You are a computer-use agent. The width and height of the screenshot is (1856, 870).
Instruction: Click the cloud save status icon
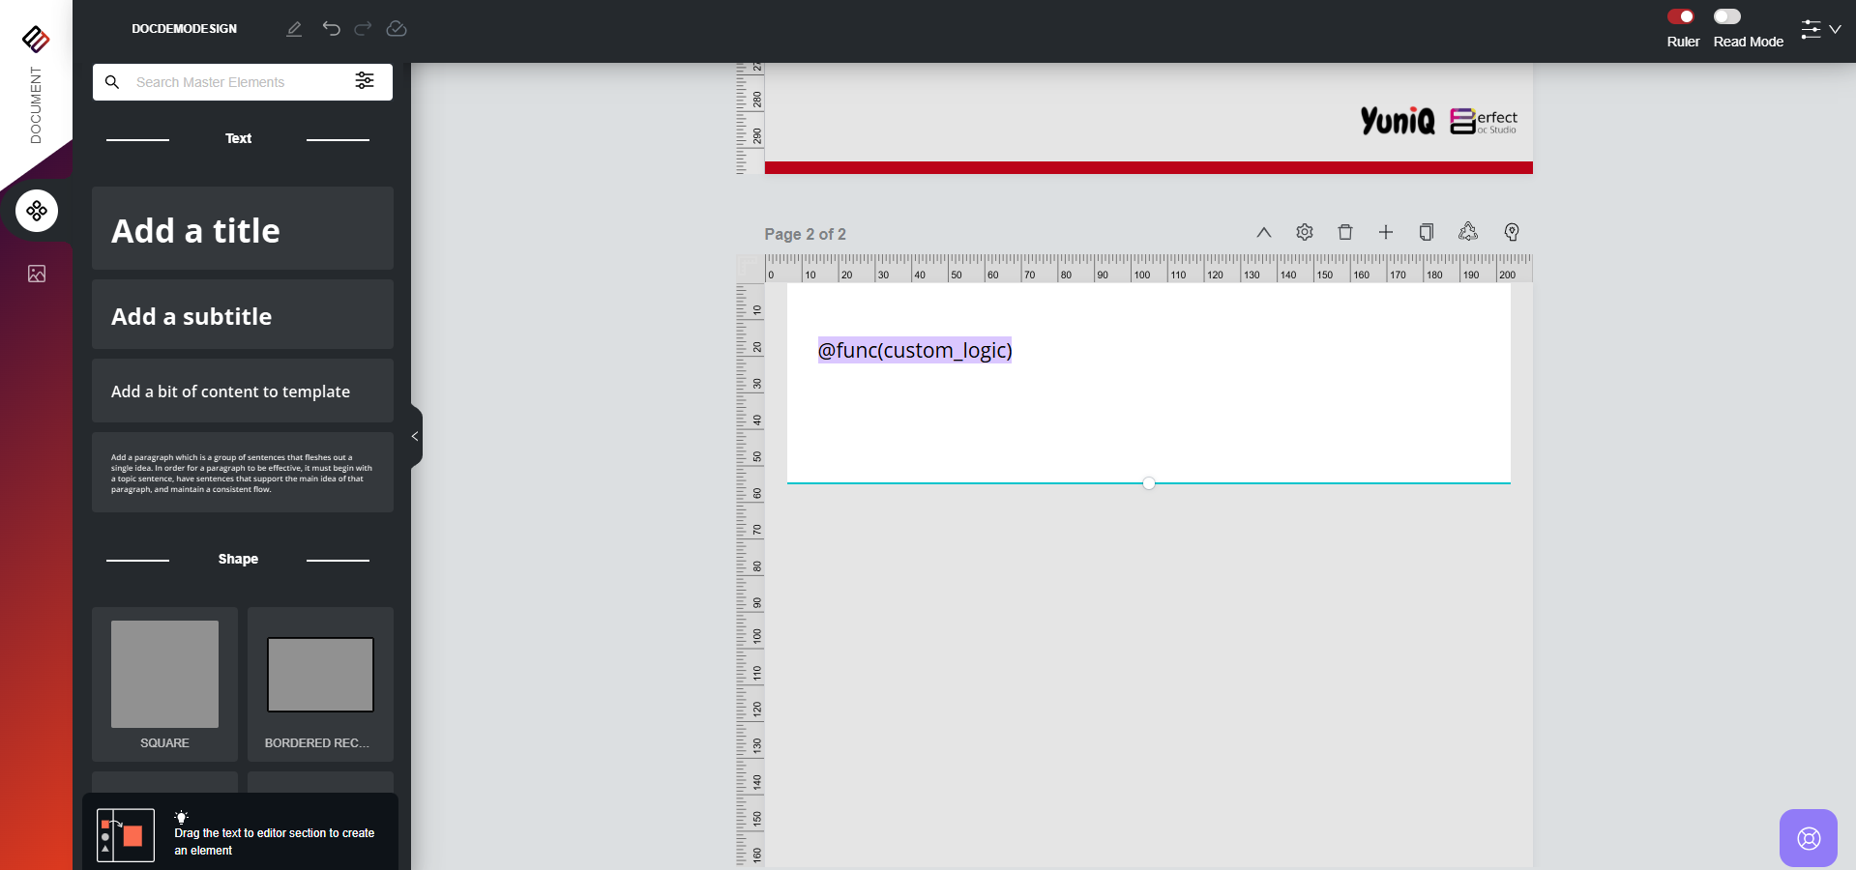coord(397,29)
